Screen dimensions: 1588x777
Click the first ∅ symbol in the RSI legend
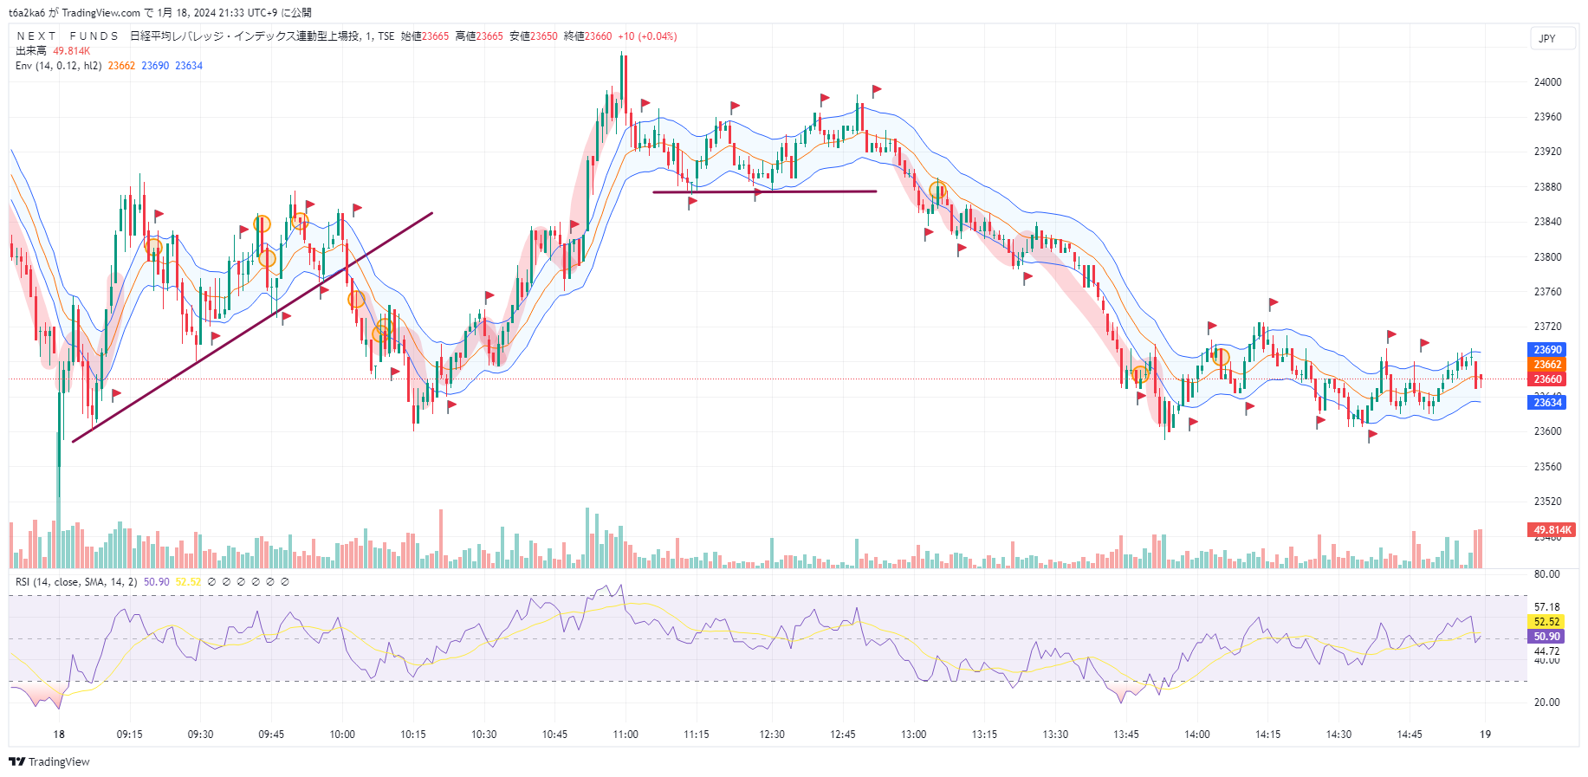[211, 582]
